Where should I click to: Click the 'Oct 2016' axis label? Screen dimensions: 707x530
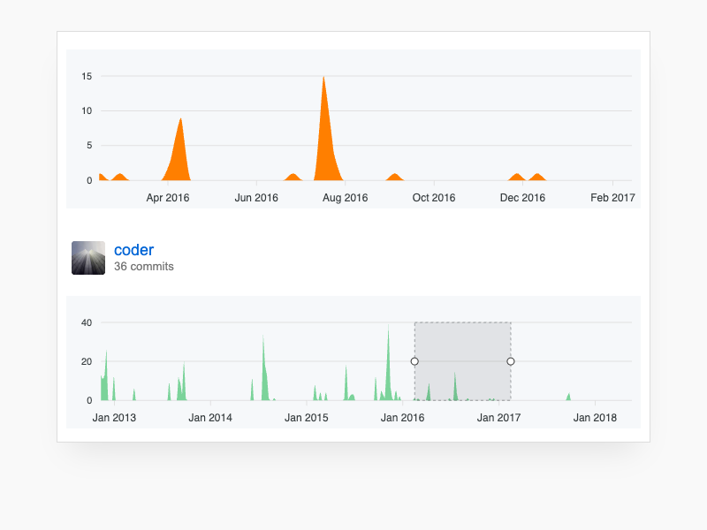[434, 197]
